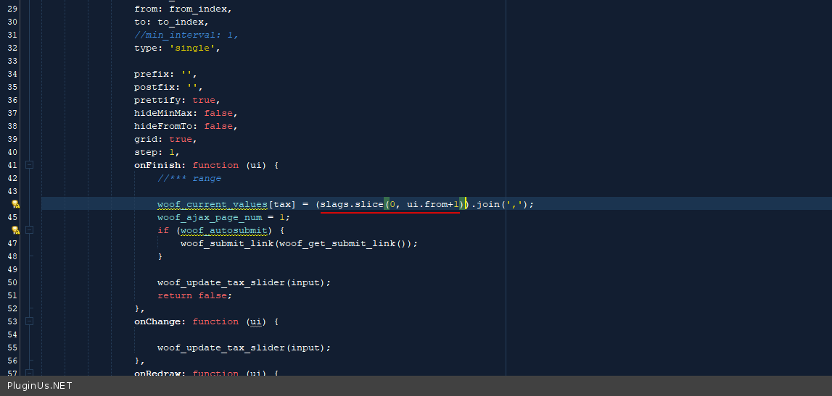The image size is (832, 396).
Task: Click the "//*** range" comment
Action: (x=189, y=178)
